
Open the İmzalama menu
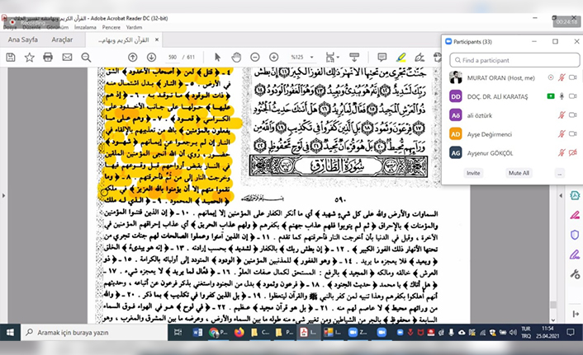[x=85, y=27]
